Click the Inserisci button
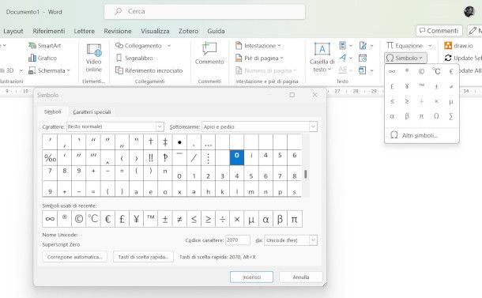The width and height of the screenshot is (482, 298). coord(251,277)
